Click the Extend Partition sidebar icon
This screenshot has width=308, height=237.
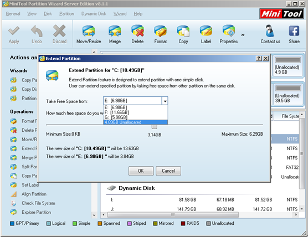click(x=13, y=148)
